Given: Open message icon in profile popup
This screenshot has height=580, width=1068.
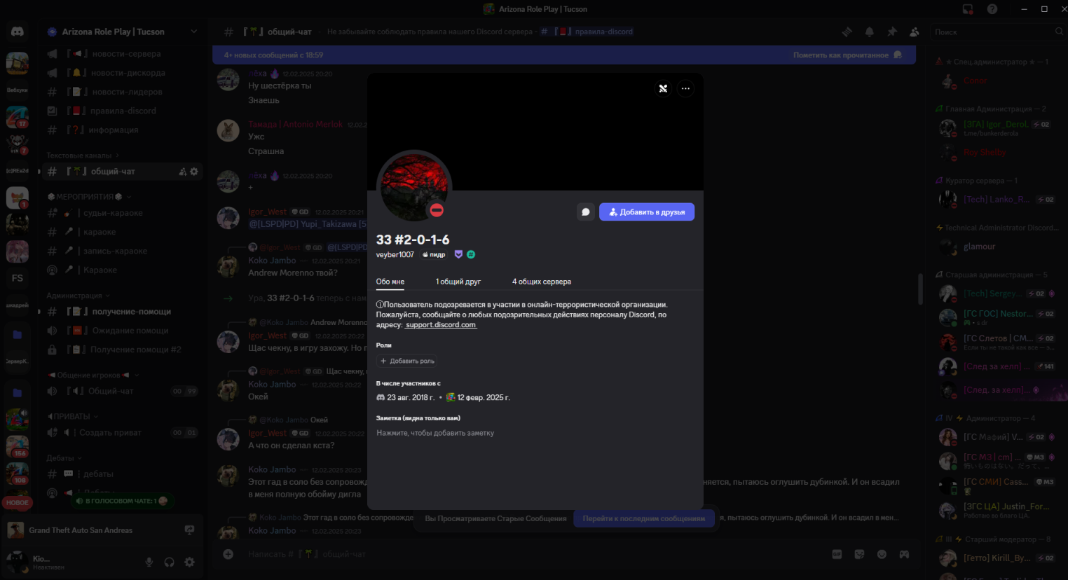Looking at the screenshot, I should coord(586,212).
